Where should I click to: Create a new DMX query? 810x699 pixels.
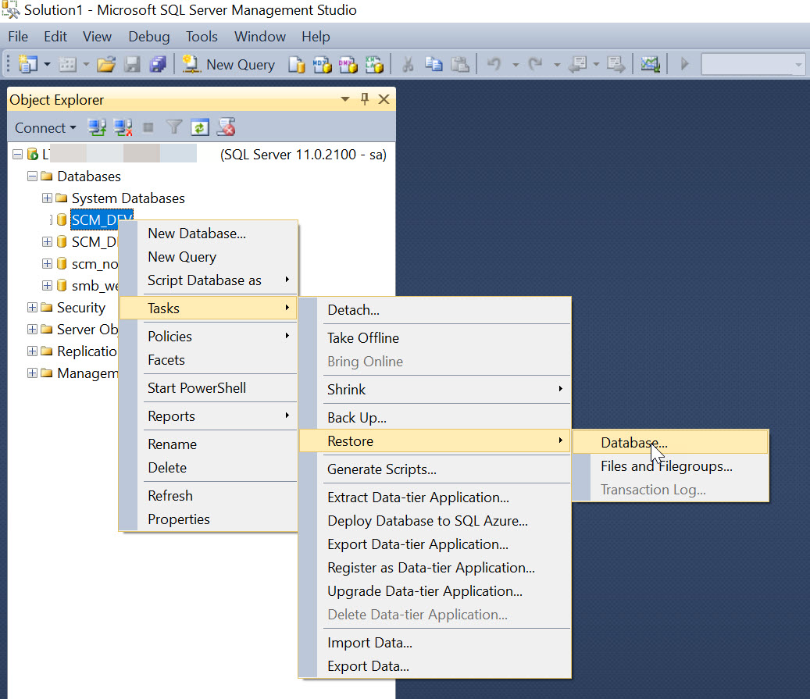pos(348,64)
